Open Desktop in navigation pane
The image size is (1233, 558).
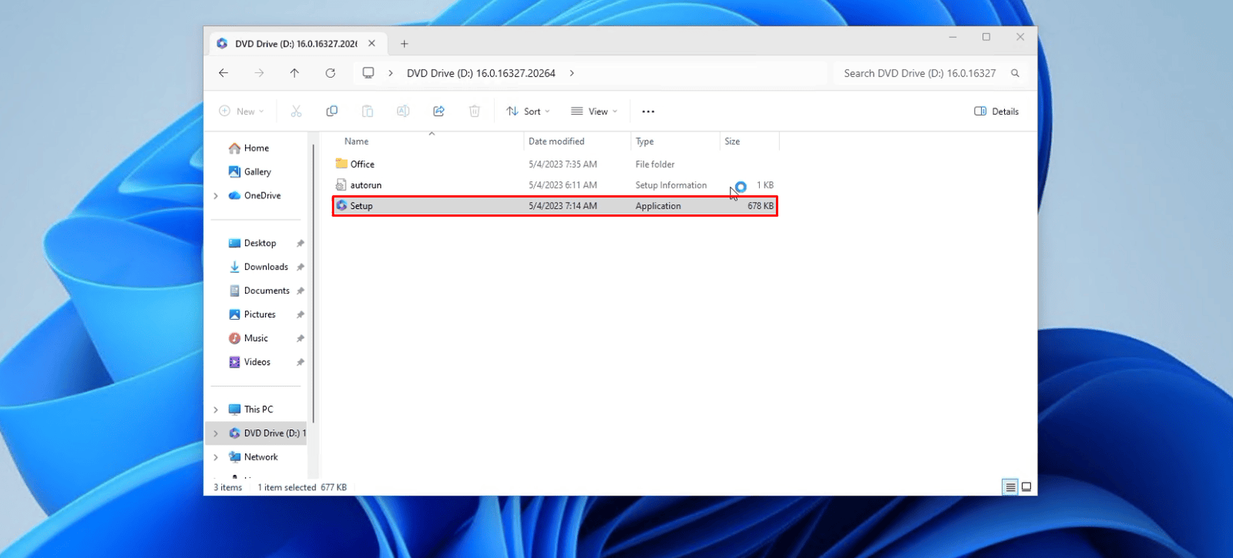point(252,244)
